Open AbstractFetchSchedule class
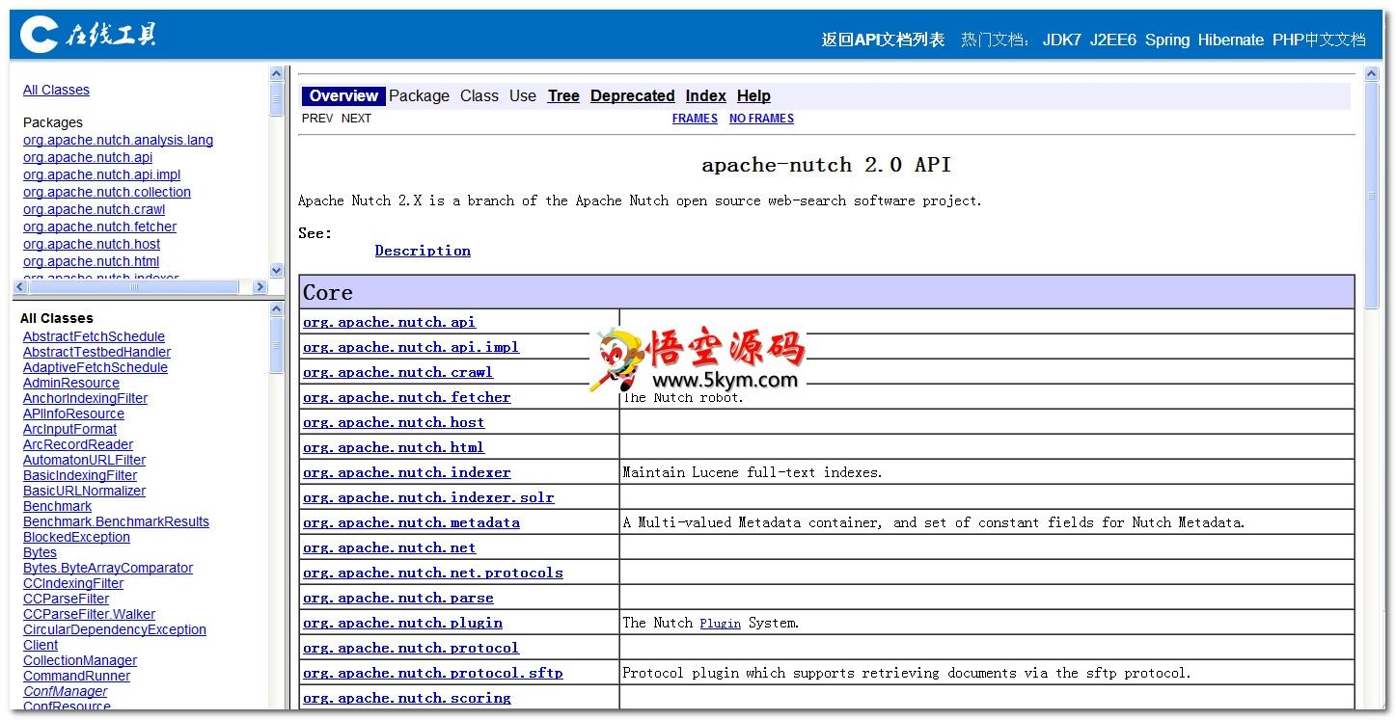This screenshot has width=1396, height=720. point(94,336)
